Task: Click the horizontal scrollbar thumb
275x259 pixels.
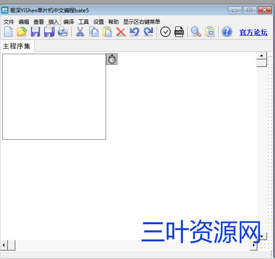Action: pos(11,245)
